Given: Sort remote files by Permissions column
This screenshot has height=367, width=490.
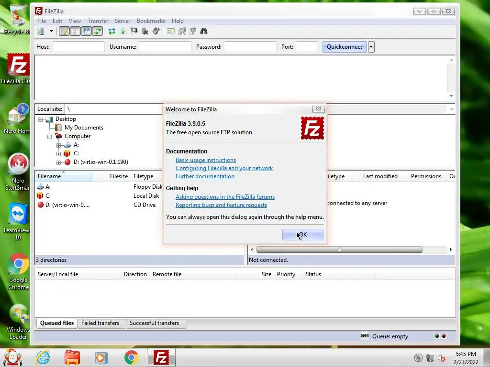Looking at the screenshot, I should point(426,176).
